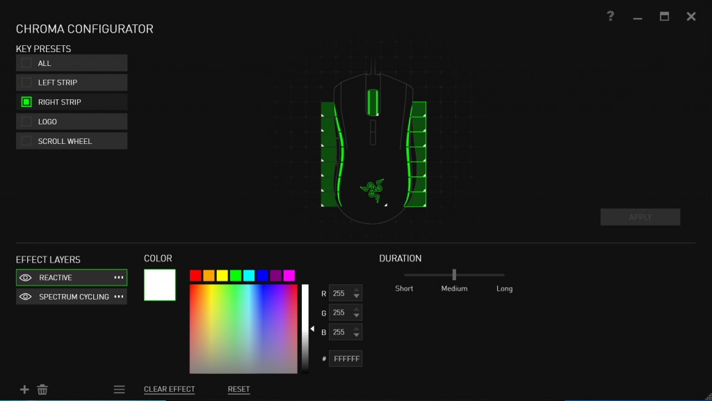Screen dimensions: 712x401
Task: Pick the orange color swatch
Action: click(209, 275)
